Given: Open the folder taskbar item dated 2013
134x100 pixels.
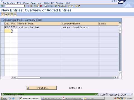Looking at the screenshot, I should [x=94, y=98].
